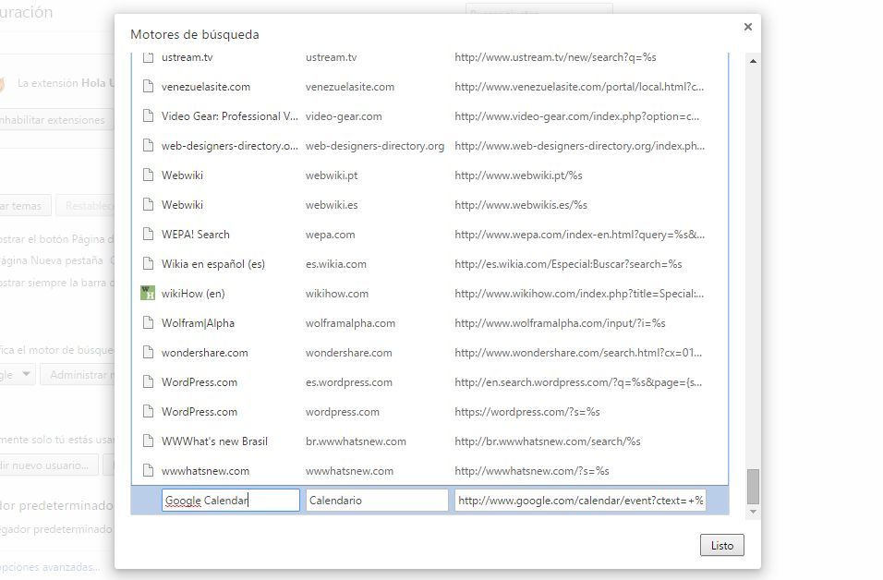Click the webwiki.pt keyword
Image resolution: width=883 pixels, height=580 pixels.
coord(332,175)
